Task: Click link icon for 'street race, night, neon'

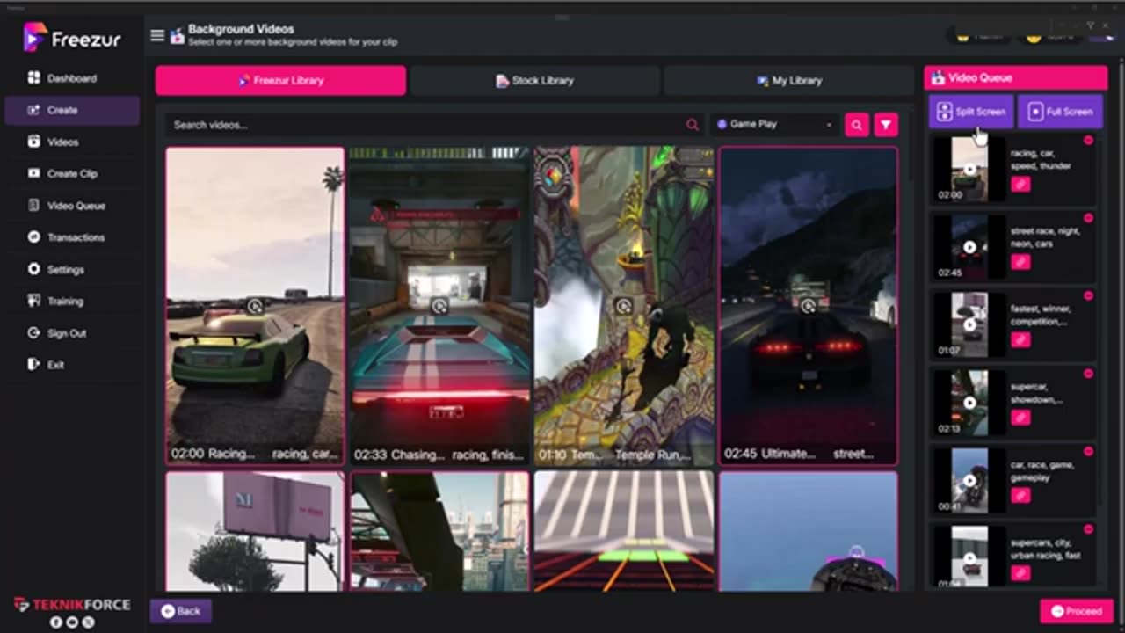Action: coord(1020,262)
